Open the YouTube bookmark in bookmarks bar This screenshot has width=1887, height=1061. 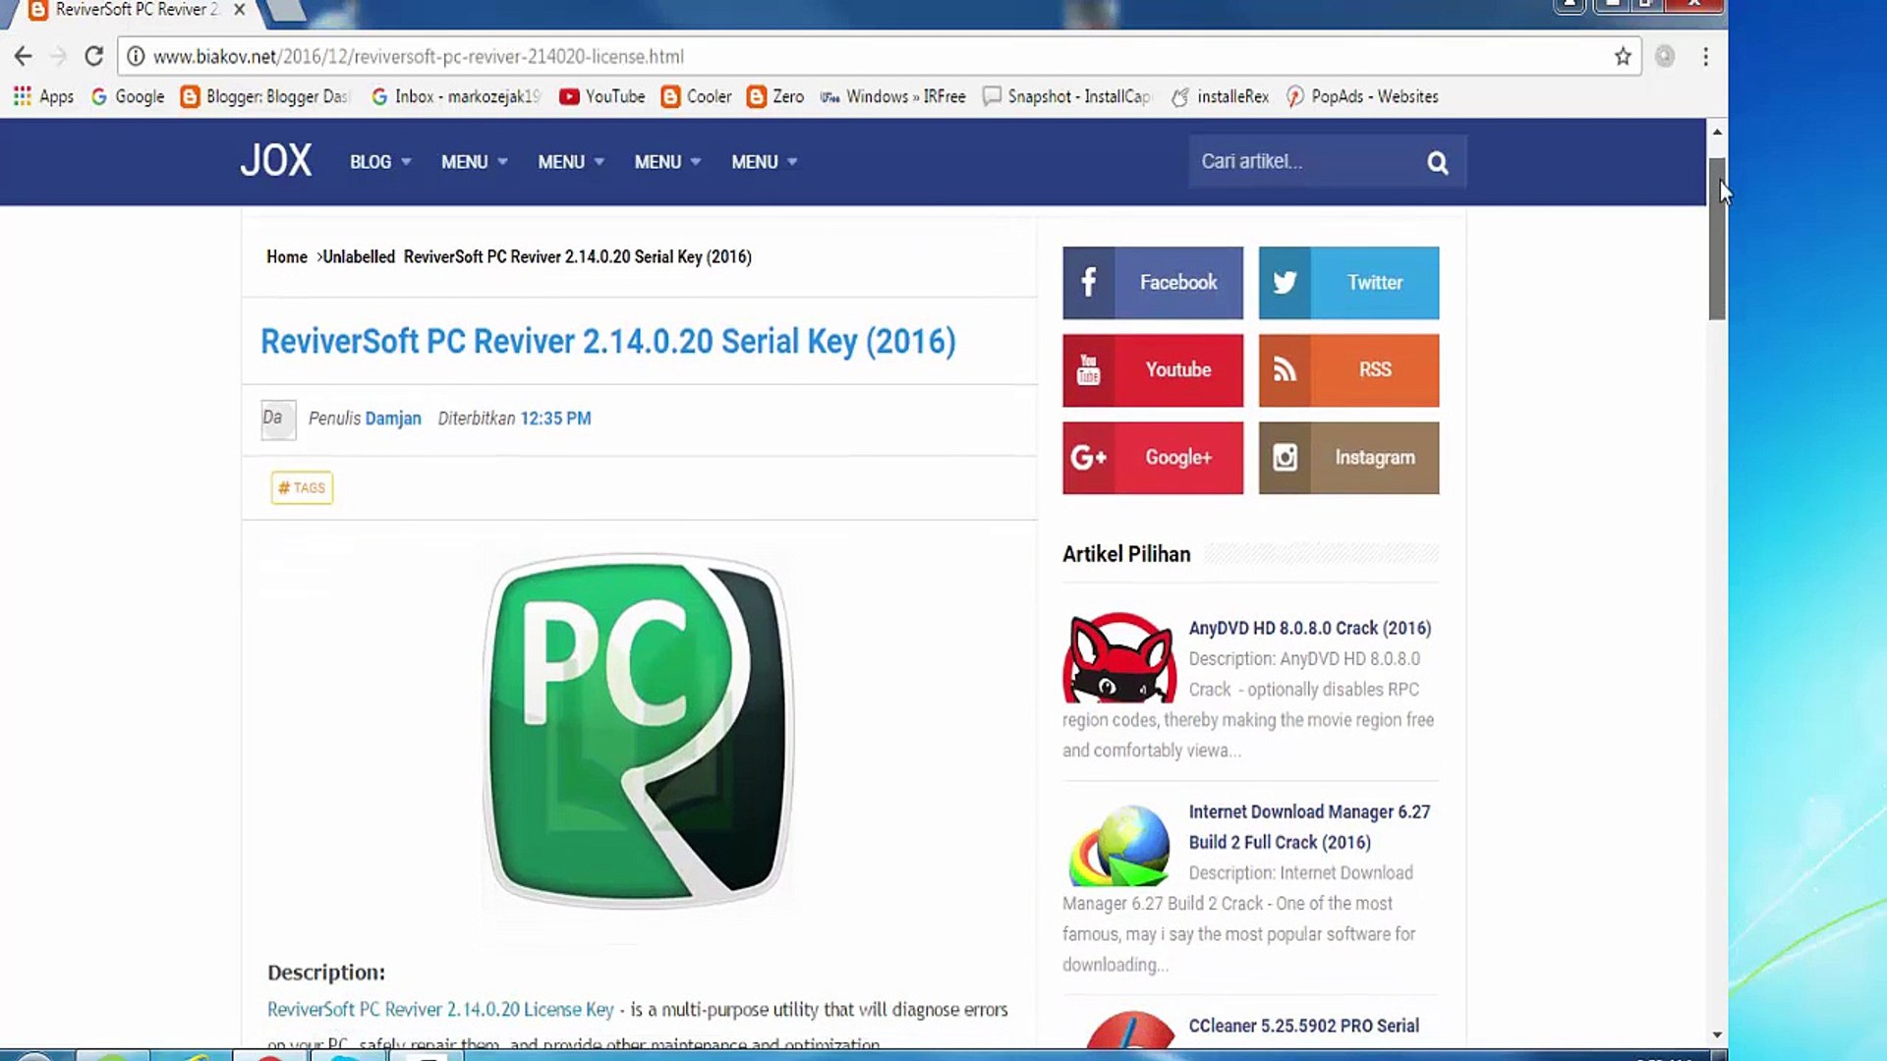click(x=602, y=96)
